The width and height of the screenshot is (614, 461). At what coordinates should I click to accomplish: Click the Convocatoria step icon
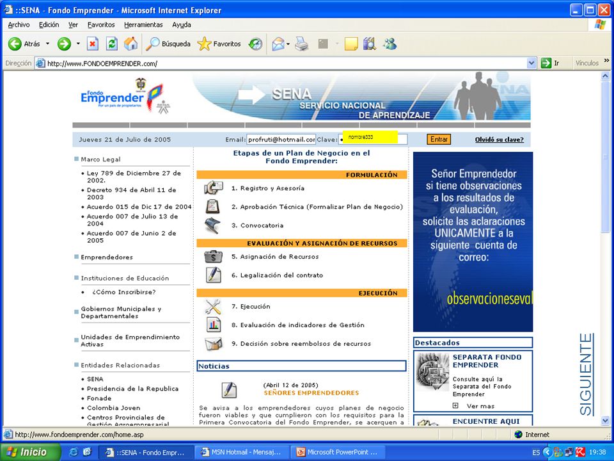(212, 225)
